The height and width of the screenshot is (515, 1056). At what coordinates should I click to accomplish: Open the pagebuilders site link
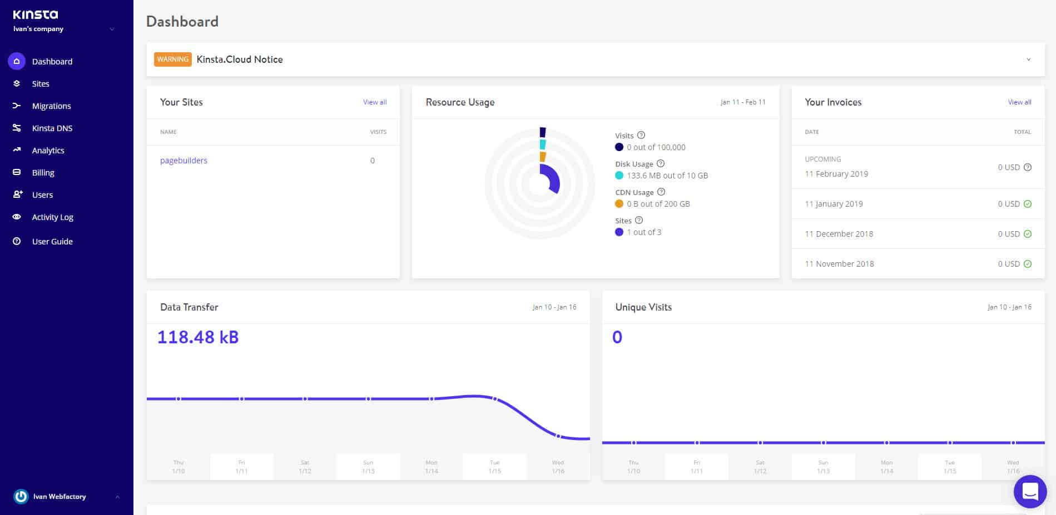click(x=184, y=161)
